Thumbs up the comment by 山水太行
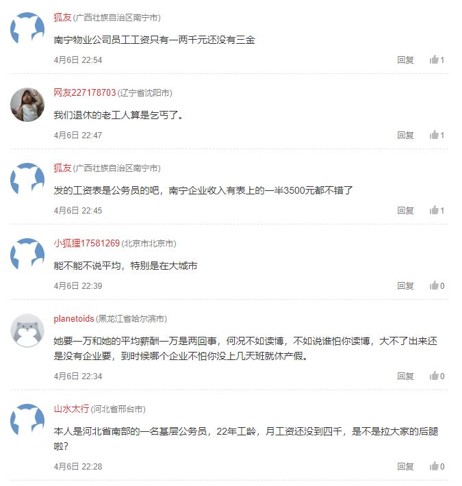The image size is (462, 486). (434, 467)
